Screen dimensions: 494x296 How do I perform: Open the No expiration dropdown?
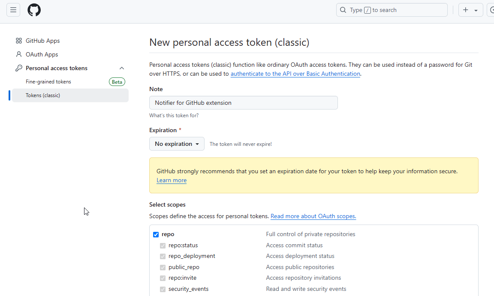point(177,144)
